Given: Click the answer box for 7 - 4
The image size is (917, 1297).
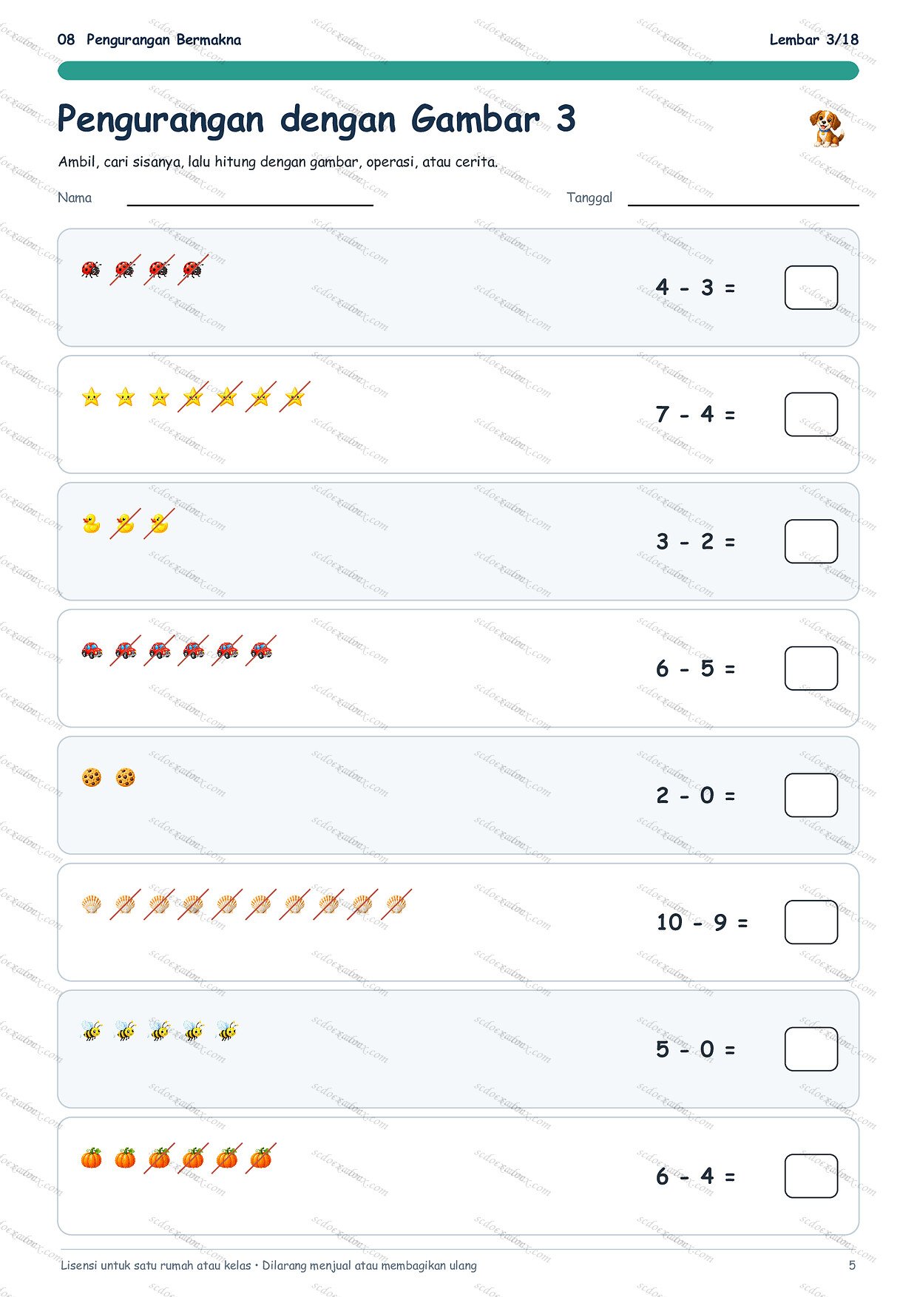Looking at the screenshot, I should coord(811,414).
